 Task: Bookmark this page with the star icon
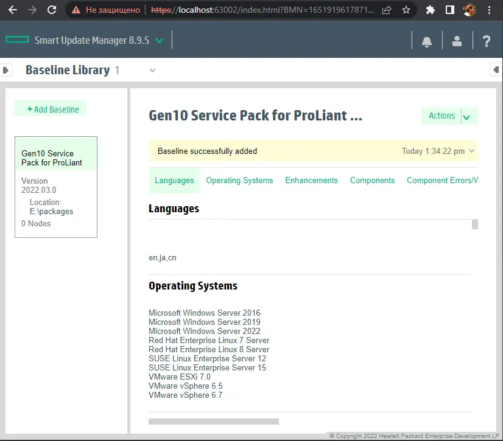[406, 10]
